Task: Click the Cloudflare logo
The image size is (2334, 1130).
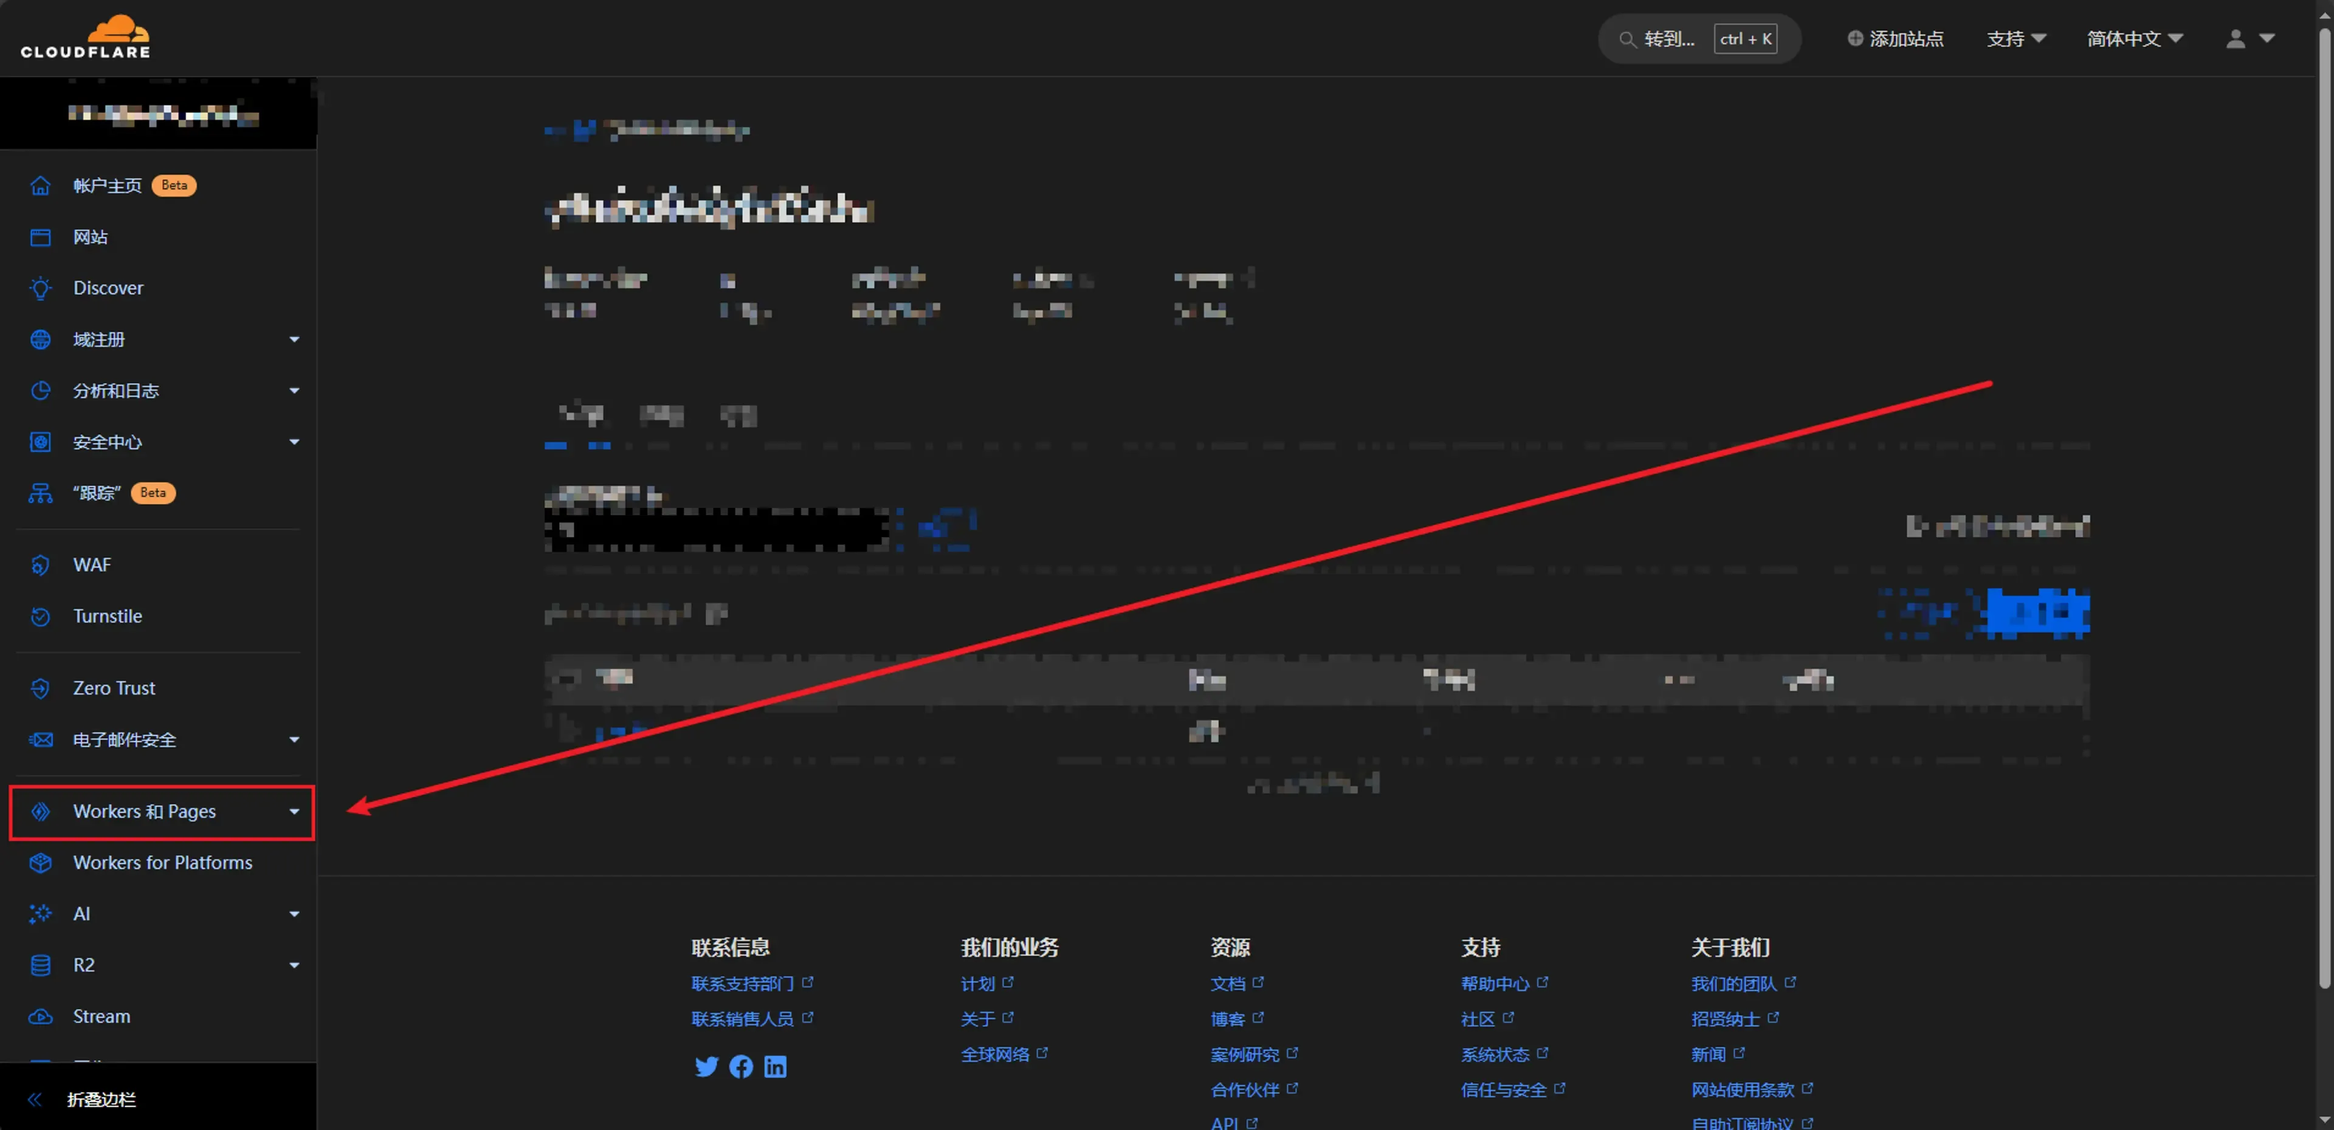Action: point(86,38)
